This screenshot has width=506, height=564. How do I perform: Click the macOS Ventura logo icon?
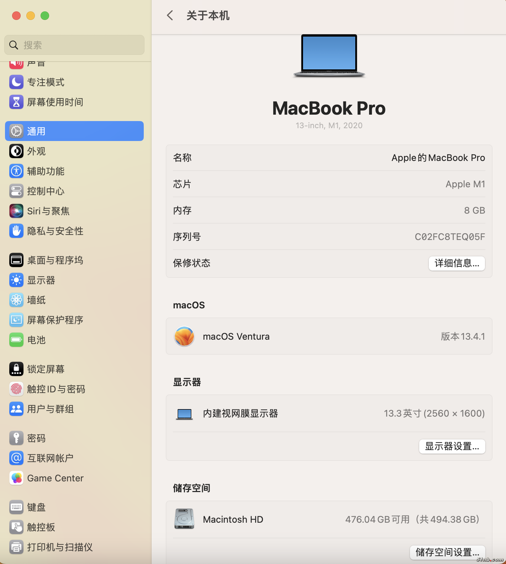pyautogui.click(x=184, y=336)
